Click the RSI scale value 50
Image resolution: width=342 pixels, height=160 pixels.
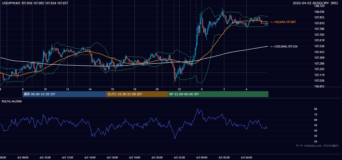316,125
